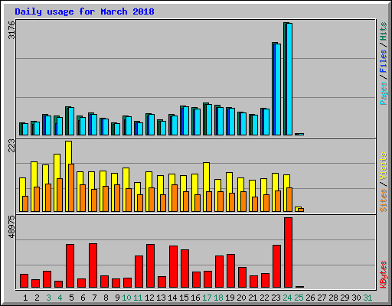Screen dimensions: 392x306
Task: Select the red KBytes bar for day 7
Action: 93,265
